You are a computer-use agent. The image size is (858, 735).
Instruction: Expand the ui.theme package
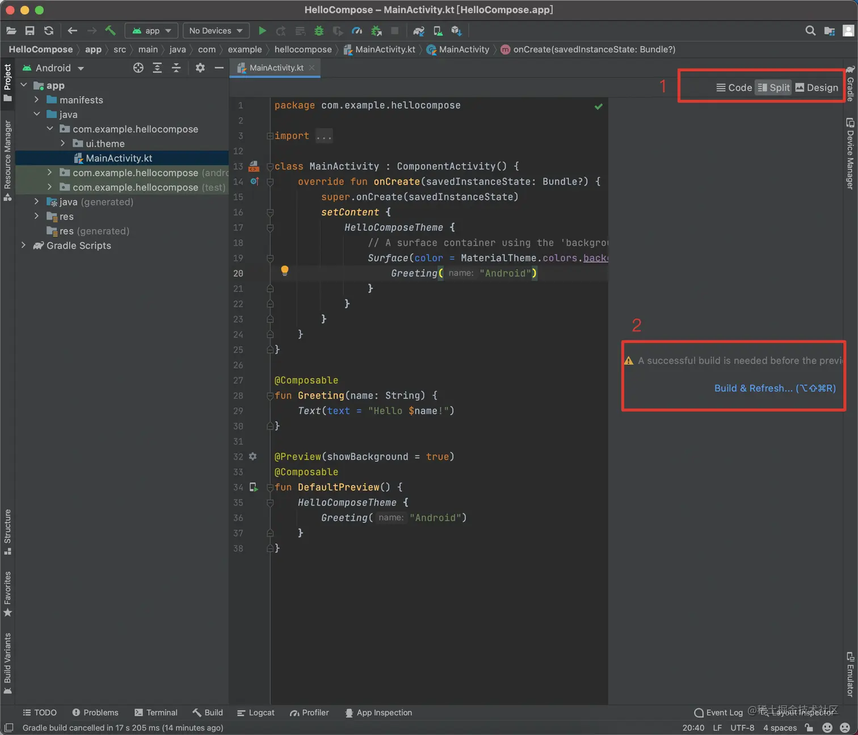click(63, 143)
